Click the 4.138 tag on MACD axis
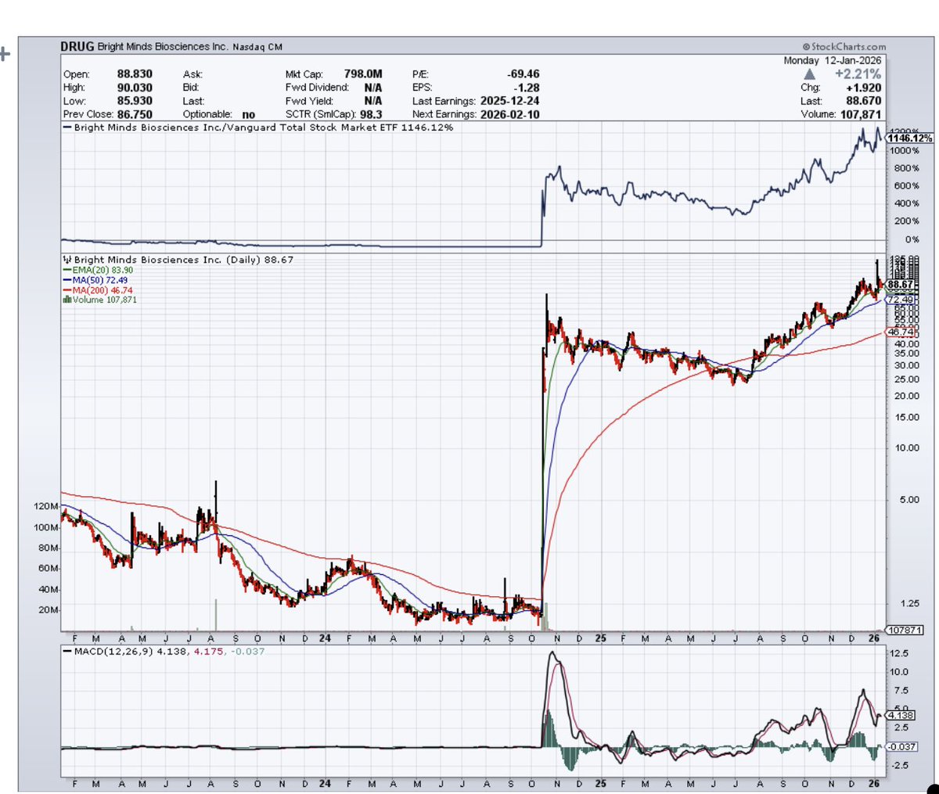Screen dimensions: 939x794 tap(901, 716)
